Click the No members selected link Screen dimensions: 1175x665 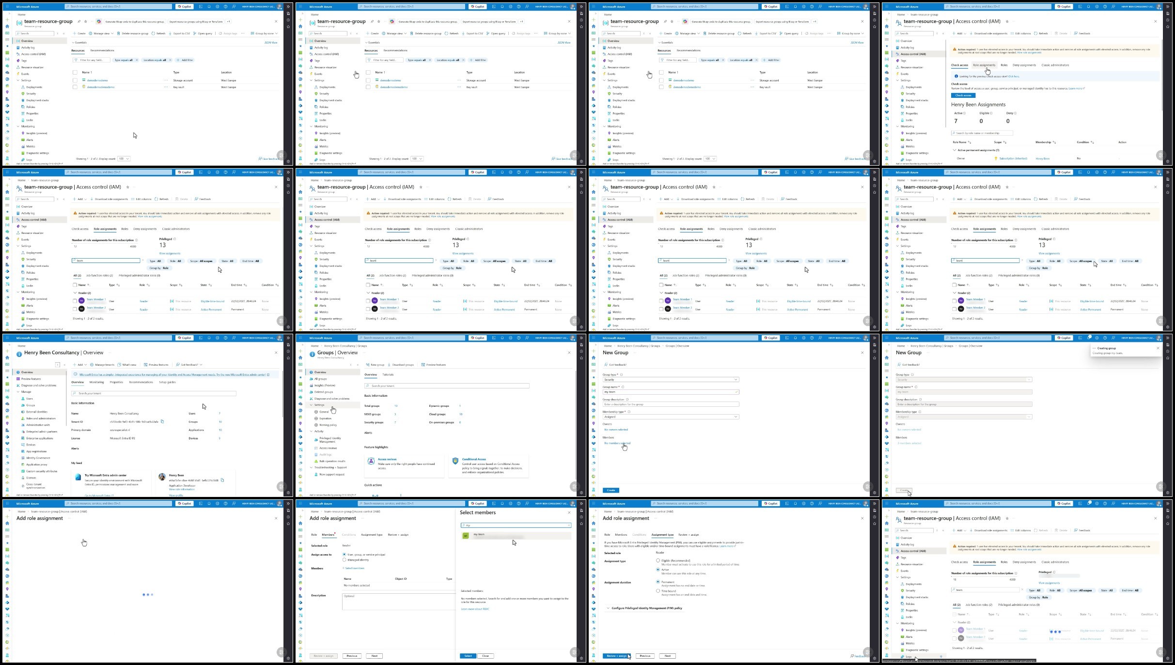click(617, 443)
